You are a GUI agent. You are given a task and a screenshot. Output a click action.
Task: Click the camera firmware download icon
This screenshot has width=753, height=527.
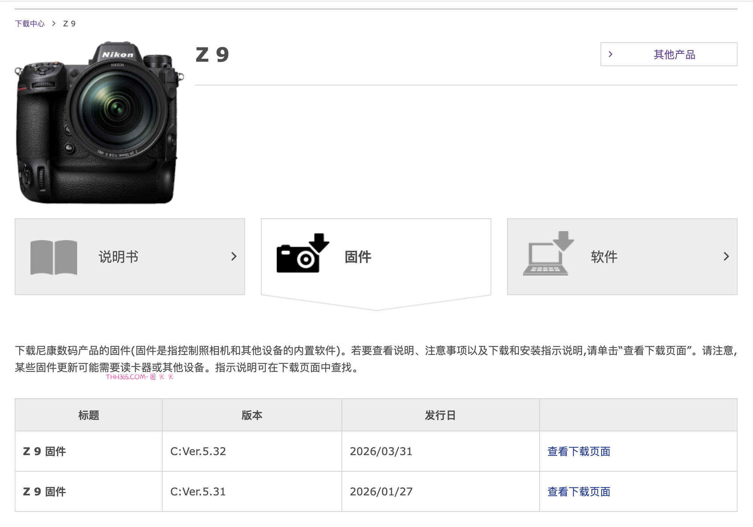pyautogui.click(x=303, y=253)
